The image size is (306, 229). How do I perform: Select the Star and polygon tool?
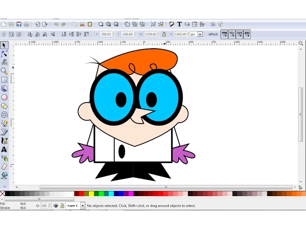4,106
